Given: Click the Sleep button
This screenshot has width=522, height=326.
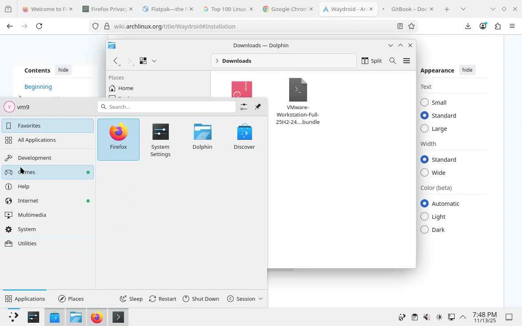Looking at the screenshot, I should click(131, 299).
